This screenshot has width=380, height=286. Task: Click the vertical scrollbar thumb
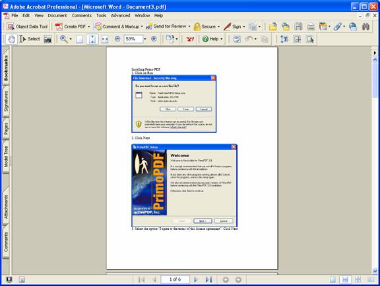[x=375, y=80]
